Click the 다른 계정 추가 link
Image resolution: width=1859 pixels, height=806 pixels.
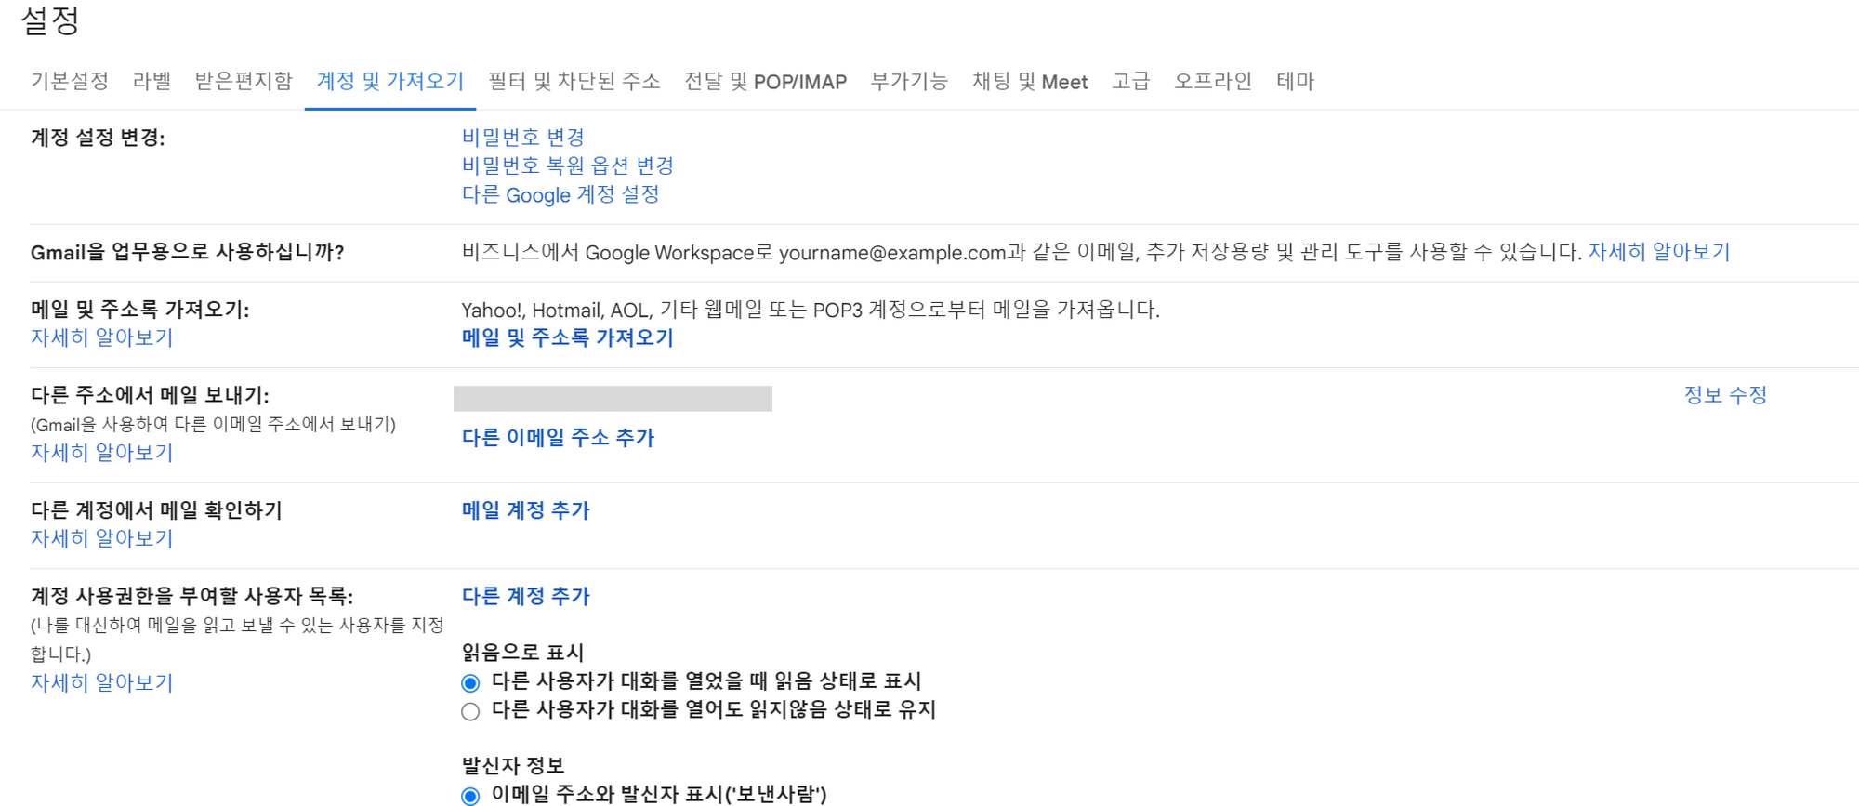525,596
